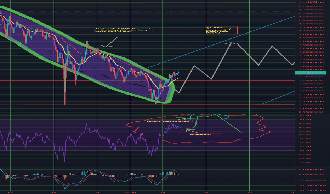Click the 2.30000000 price axis label
This screenshot has height=194, width=330.
click(x=311, y=17)
